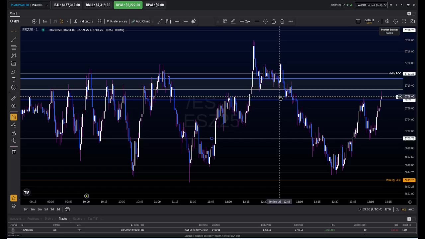The height and width of the screenshot is (239, 425).
Task: Delete drawing with floating toolbar trash icon
Action: coord(282,21)
